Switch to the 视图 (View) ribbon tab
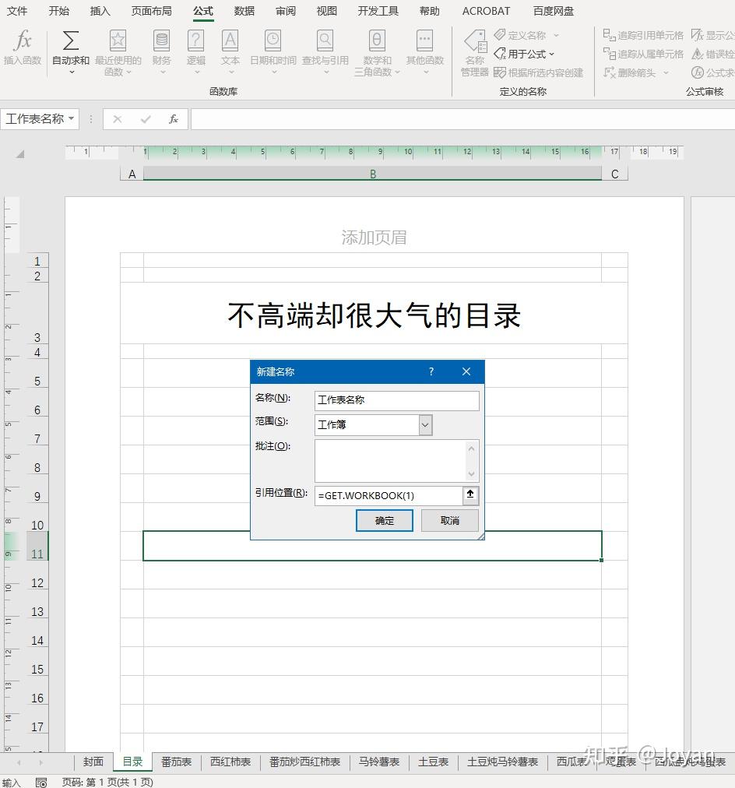 (326, 11)
